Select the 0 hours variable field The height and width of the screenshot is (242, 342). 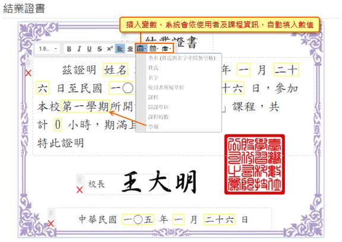pyautogui.click(x=58, y=125)
